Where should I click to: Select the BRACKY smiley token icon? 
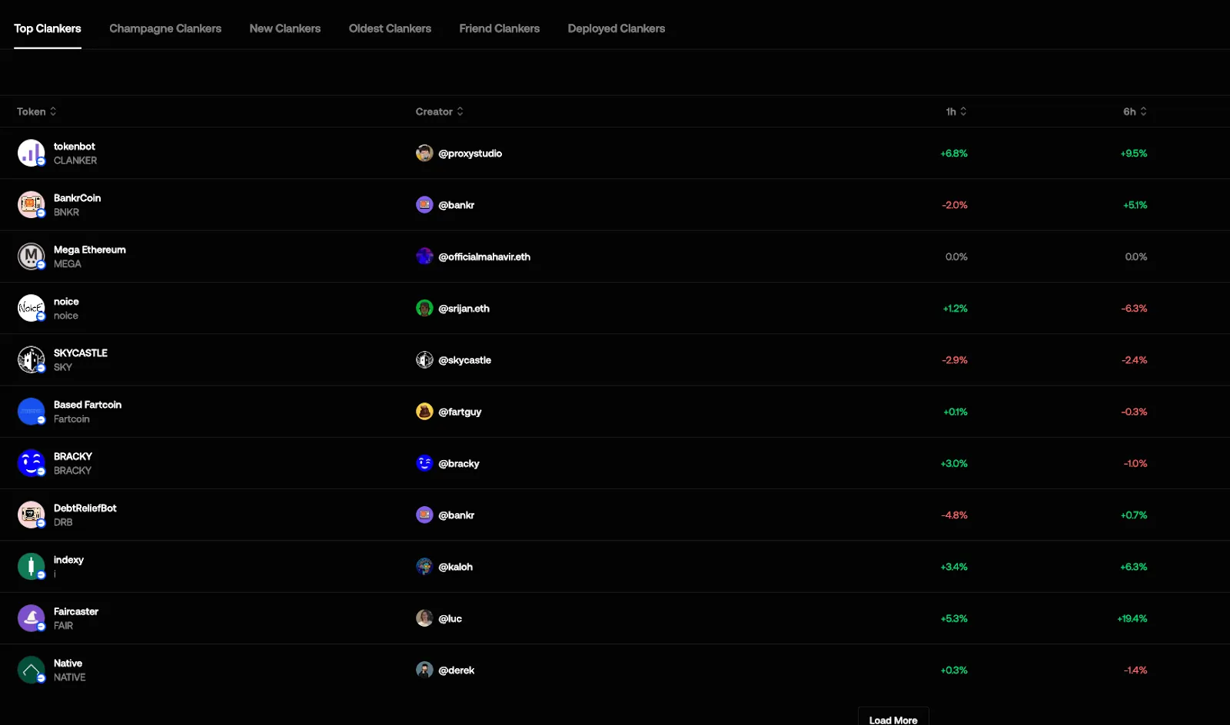tap(32, 463)
